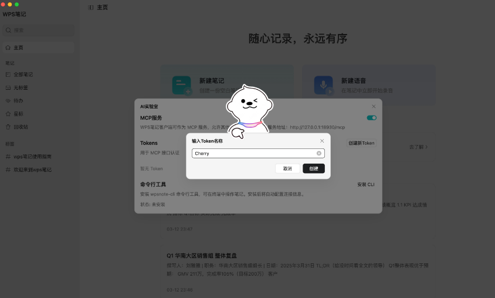495x298 pixels.
Task: Click the Token name input field
Action: [x=258, y=154]
